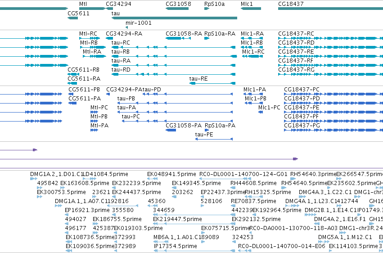The height and width of the screenshot is (253, 383).
Task: Click the Mlc1-PA protein label
Action: point(255,90)
